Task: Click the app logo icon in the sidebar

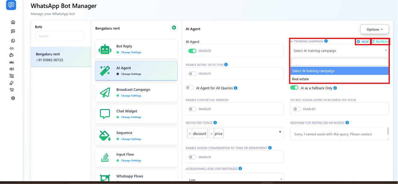Action: point(11,5)
